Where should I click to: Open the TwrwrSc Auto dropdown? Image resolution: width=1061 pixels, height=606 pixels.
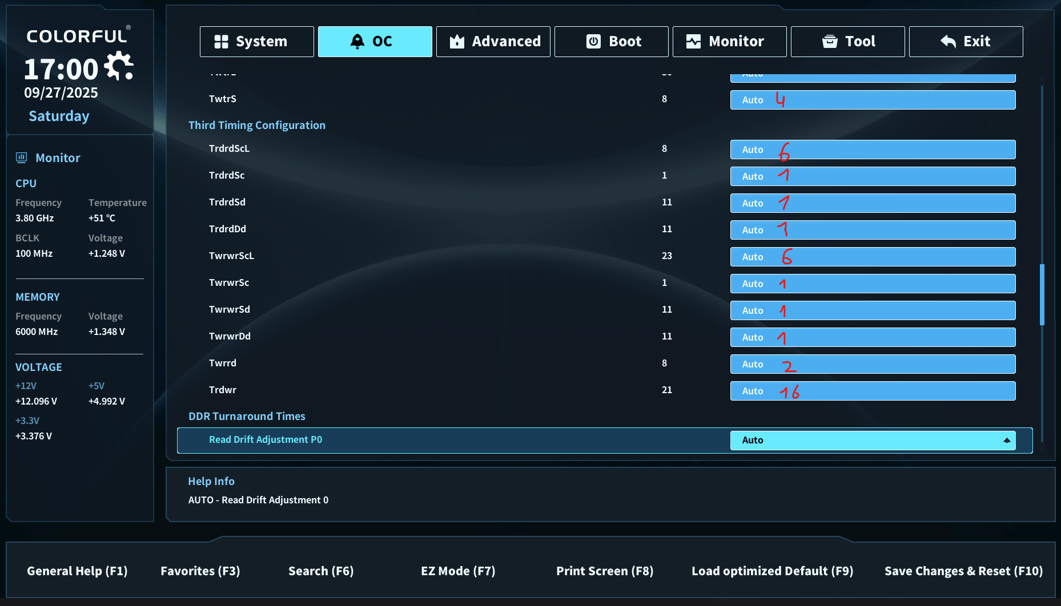coord(873,284)
